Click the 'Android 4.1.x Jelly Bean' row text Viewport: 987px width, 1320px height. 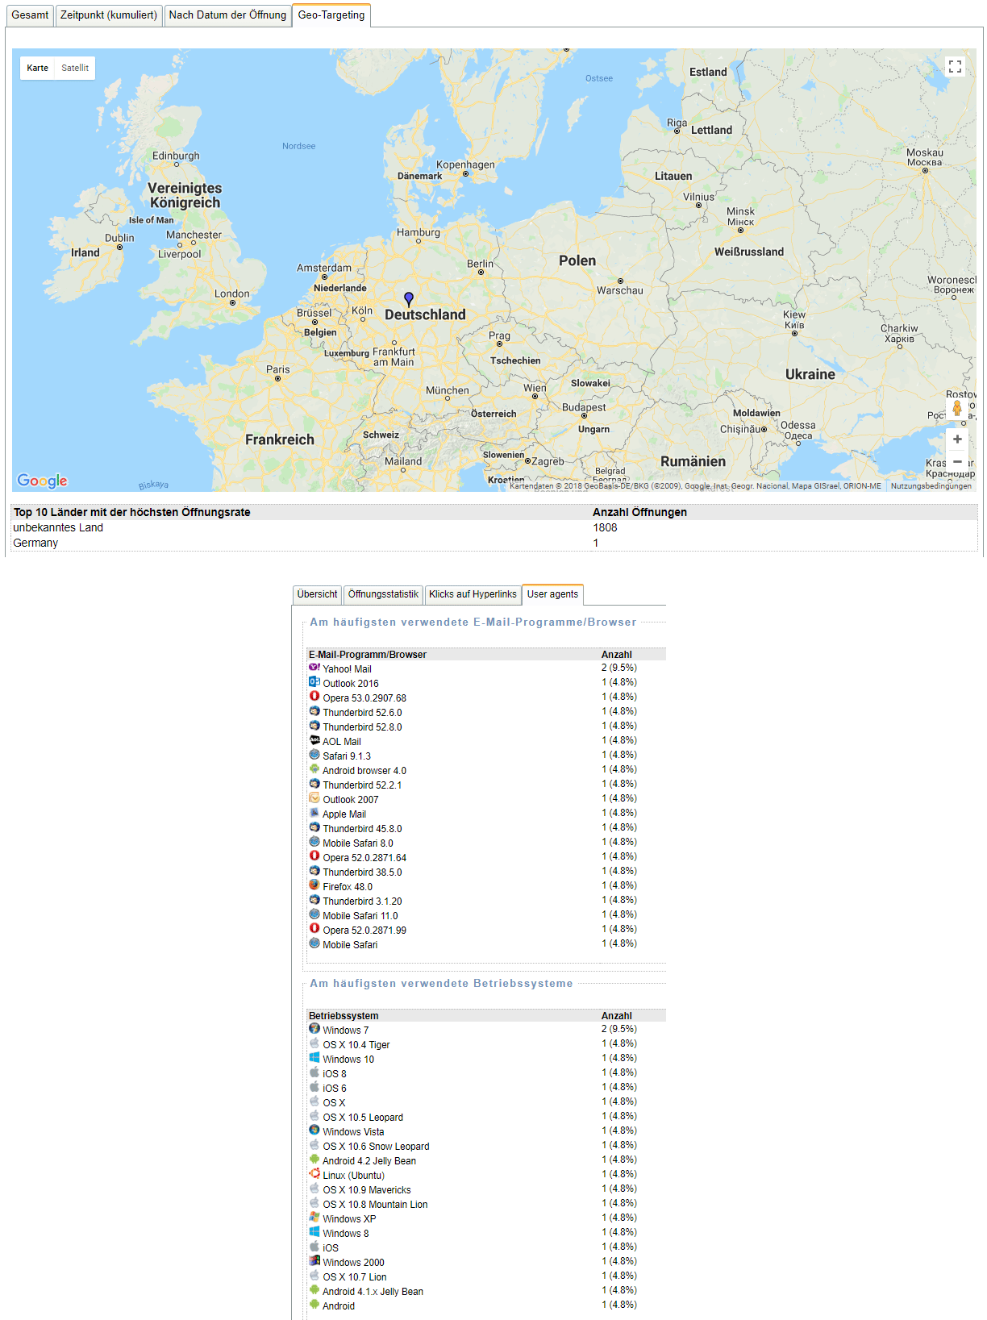tap(373, 1292)
